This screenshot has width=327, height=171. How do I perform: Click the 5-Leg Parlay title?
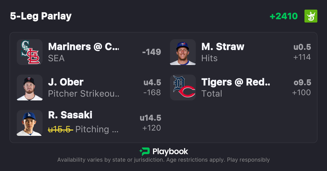(x=41, y=16)
